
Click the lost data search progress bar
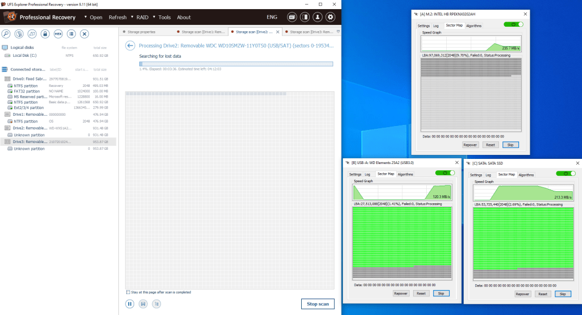pyautogui.click(x=236, y=64)
